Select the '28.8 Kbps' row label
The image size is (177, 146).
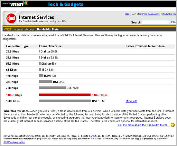(13, 51)
